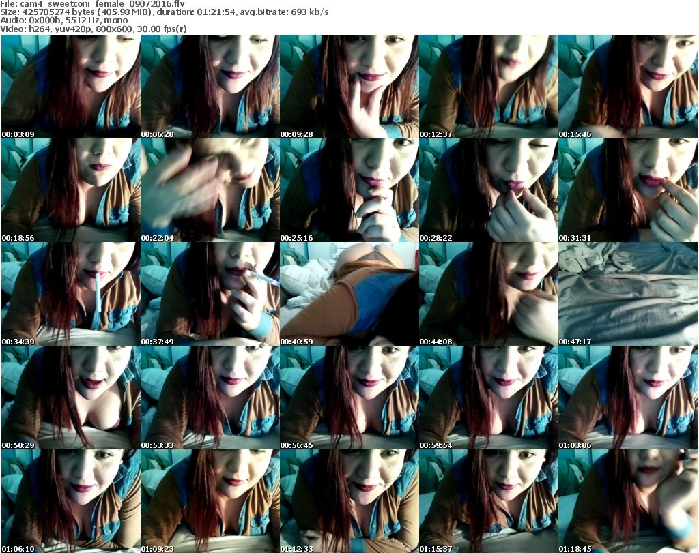The height and width of the screenshot is (553, 699).
Task: Click the frame at 00:34:39
Action: point(71,294)
